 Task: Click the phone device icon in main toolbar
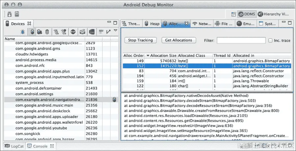point(17,14)
